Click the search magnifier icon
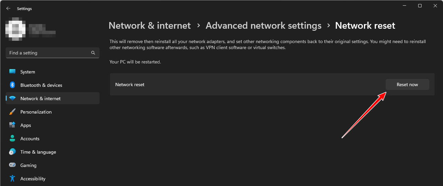 pyautogui.click(x=93, y=53)
